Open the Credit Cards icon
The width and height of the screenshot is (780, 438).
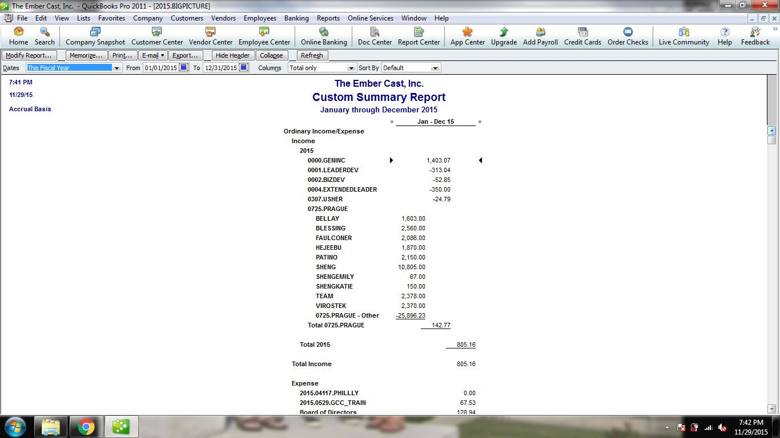point(582,36)
